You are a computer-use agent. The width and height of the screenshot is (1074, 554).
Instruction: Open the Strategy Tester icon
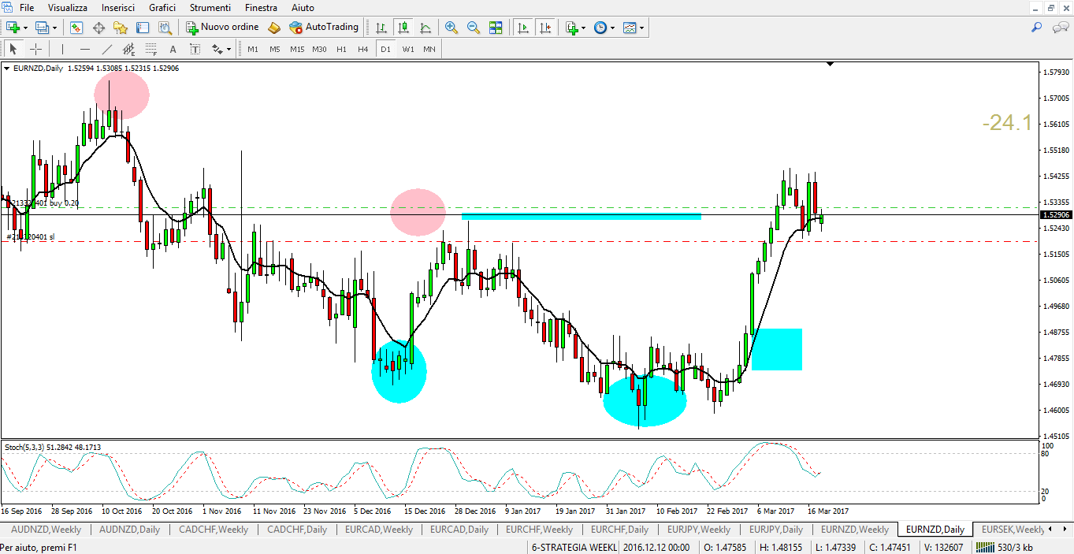[165, 28]
